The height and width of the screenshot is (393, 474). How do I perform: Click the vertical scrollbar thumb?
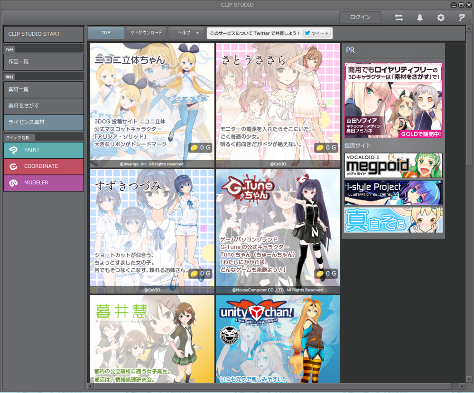(469, 99)
